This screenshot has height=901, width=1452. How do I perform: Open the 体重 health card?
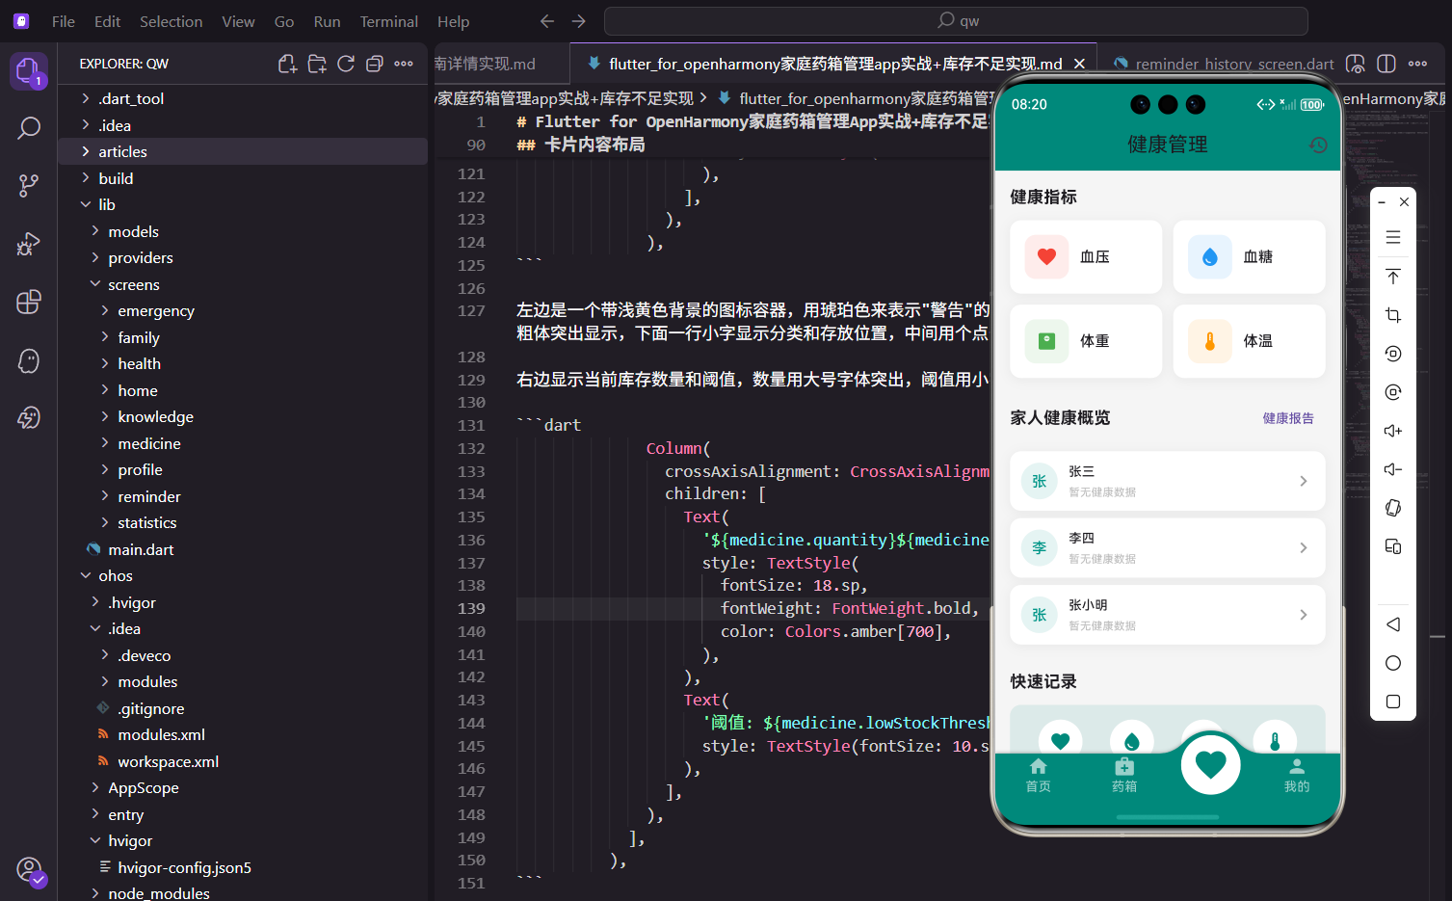pyautogui.click(x=1086, y=341)
